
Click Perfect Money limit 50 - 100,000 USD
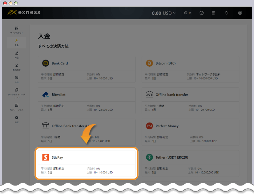[207, 141]
